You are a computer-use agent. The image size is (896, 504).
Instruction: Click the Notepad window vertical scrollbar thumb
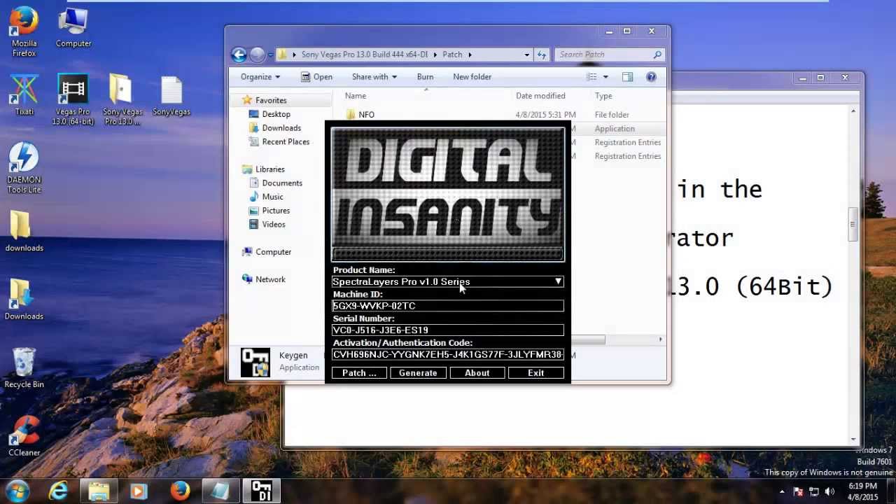(x=853, y=225)
